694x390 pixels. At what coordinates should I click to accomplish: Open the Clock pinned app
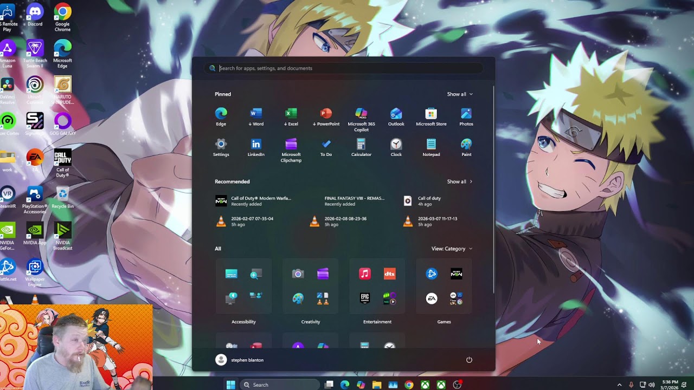[396, 147]
